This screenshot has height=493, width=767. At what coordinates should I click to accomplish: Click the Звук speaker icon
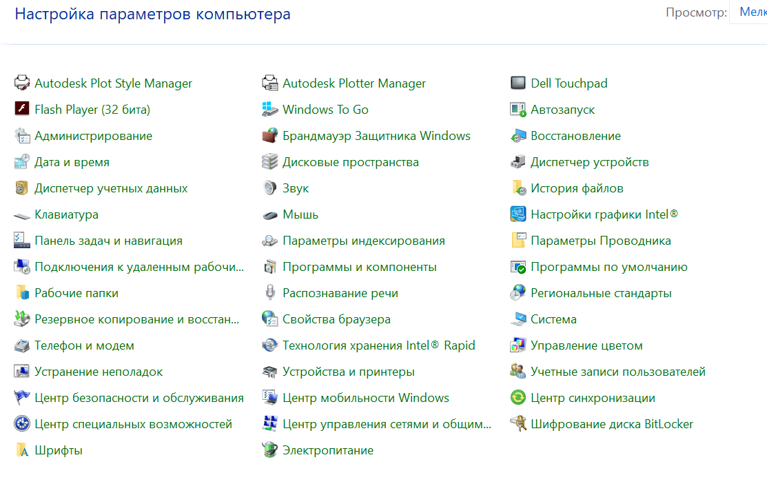[270, 188]
